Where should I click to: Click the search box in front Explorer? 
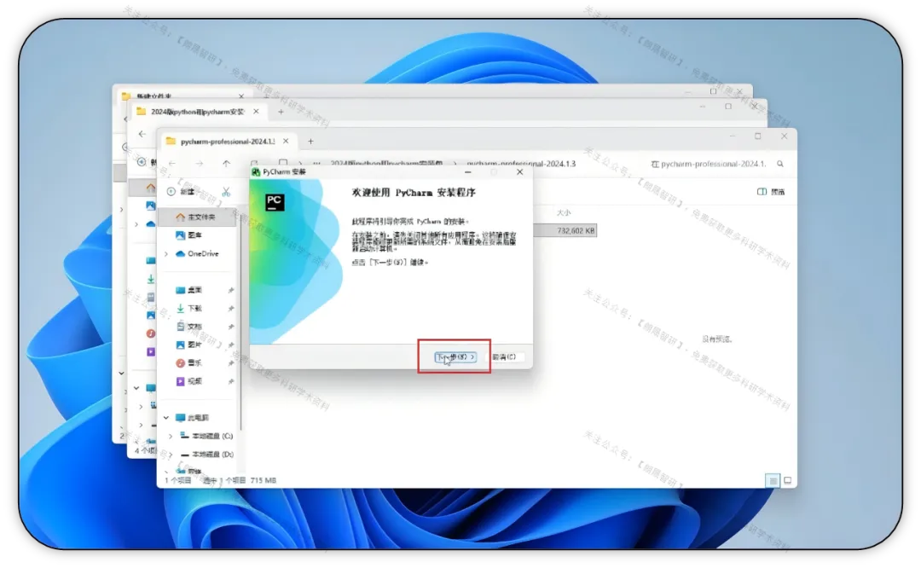click(x=715, y=164)
